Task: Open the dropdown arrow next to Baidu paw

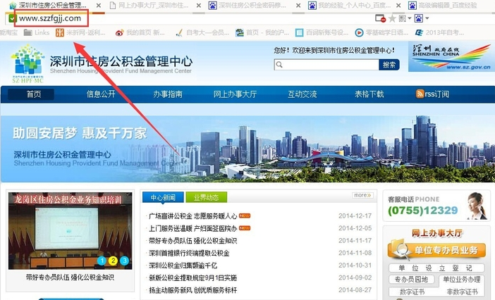Action: tap(427, 18)
